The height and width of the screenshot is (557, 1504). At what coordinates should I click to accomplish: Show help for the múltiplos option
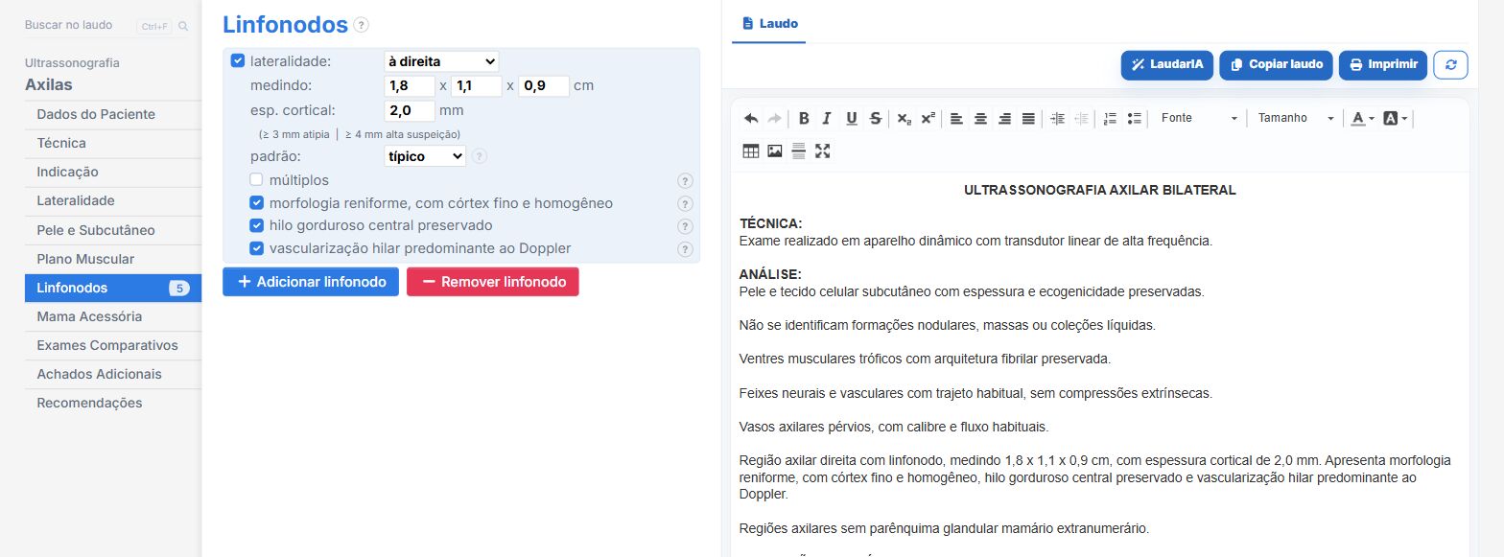pyautogui.click(x=685, y=180)
